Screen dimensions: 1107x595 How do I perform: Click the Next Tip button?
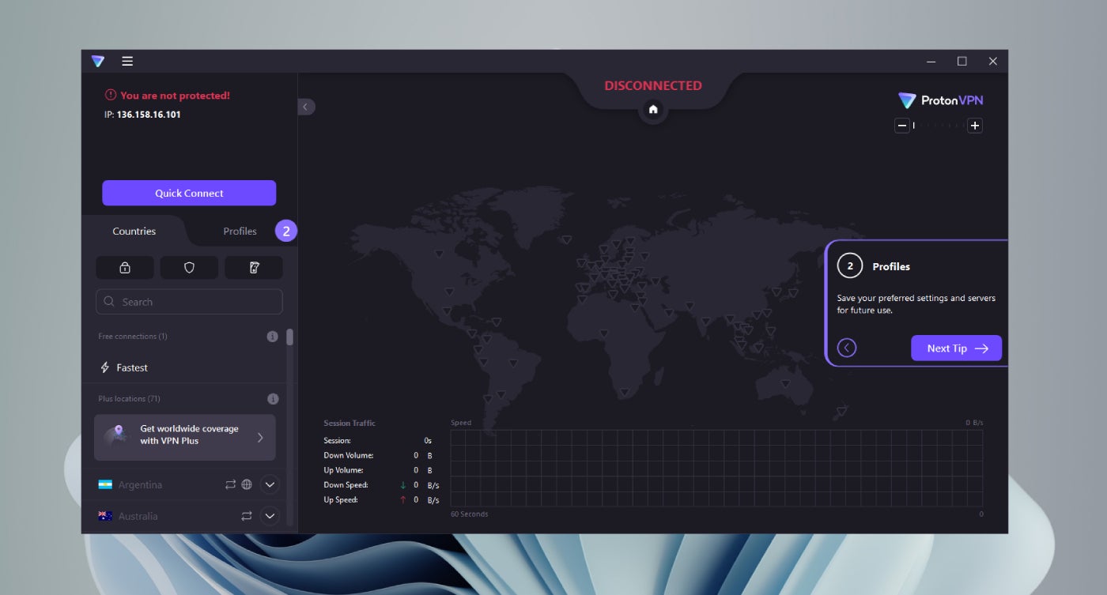[956, 348]
